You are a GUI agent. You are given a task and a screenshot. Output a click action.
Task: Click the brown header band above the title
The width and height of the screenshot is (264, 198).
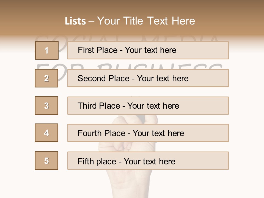pyautogui.click(x=132, y=7)
